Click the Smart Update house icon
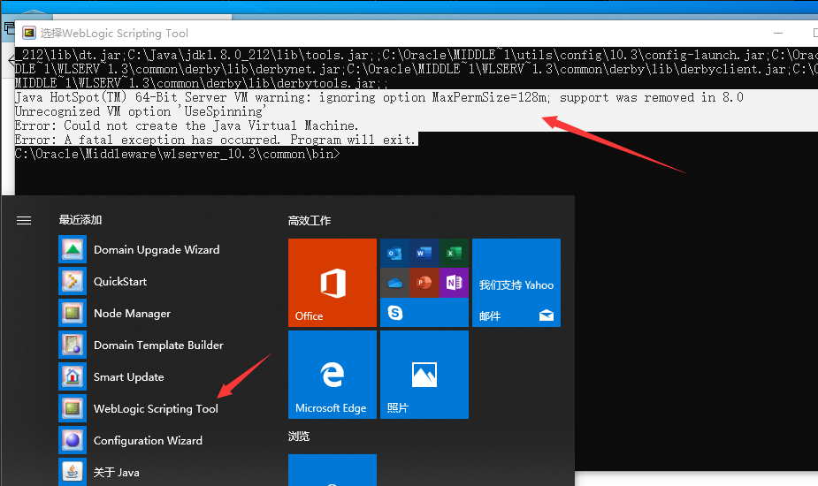Image resolution: width=818 pixels, height=486 pixels. point(73,376)
